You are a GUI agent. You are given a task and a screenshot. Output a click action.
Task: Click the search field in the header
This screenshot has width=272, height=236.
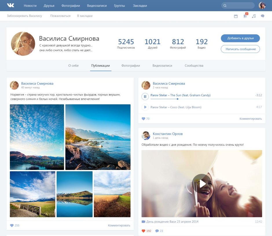[x=238, y=5]
